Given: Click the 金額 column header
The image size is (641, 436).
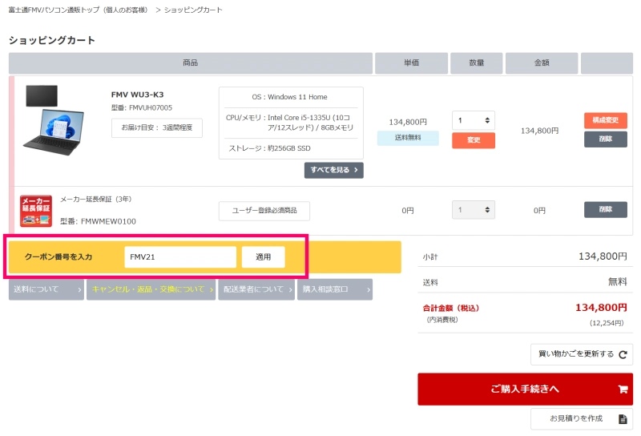Looking at the screenshot, I should [542, 63].
